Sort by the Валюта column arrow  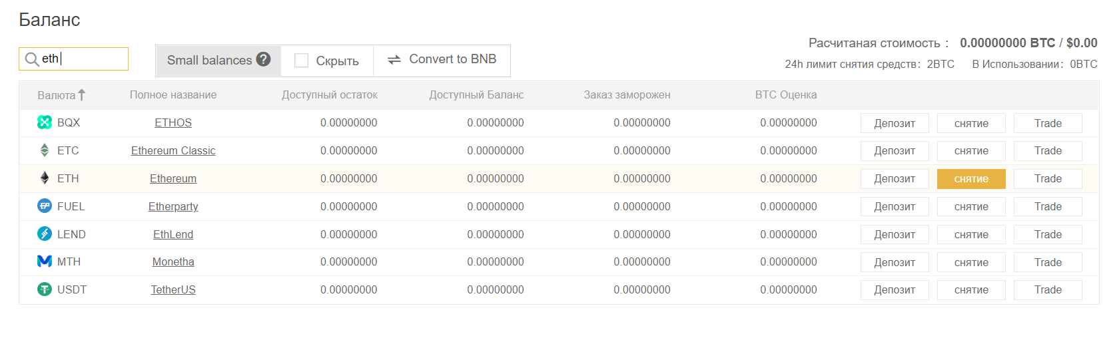[x=81, y=95]
